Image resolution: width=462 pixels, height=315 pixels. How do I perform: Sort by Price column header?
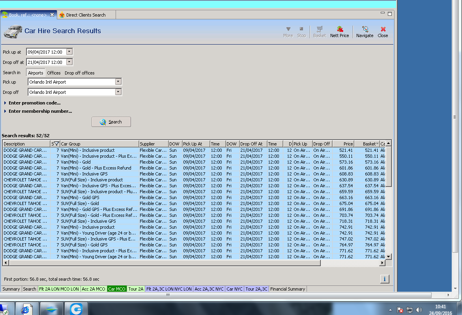click(343, 144)
